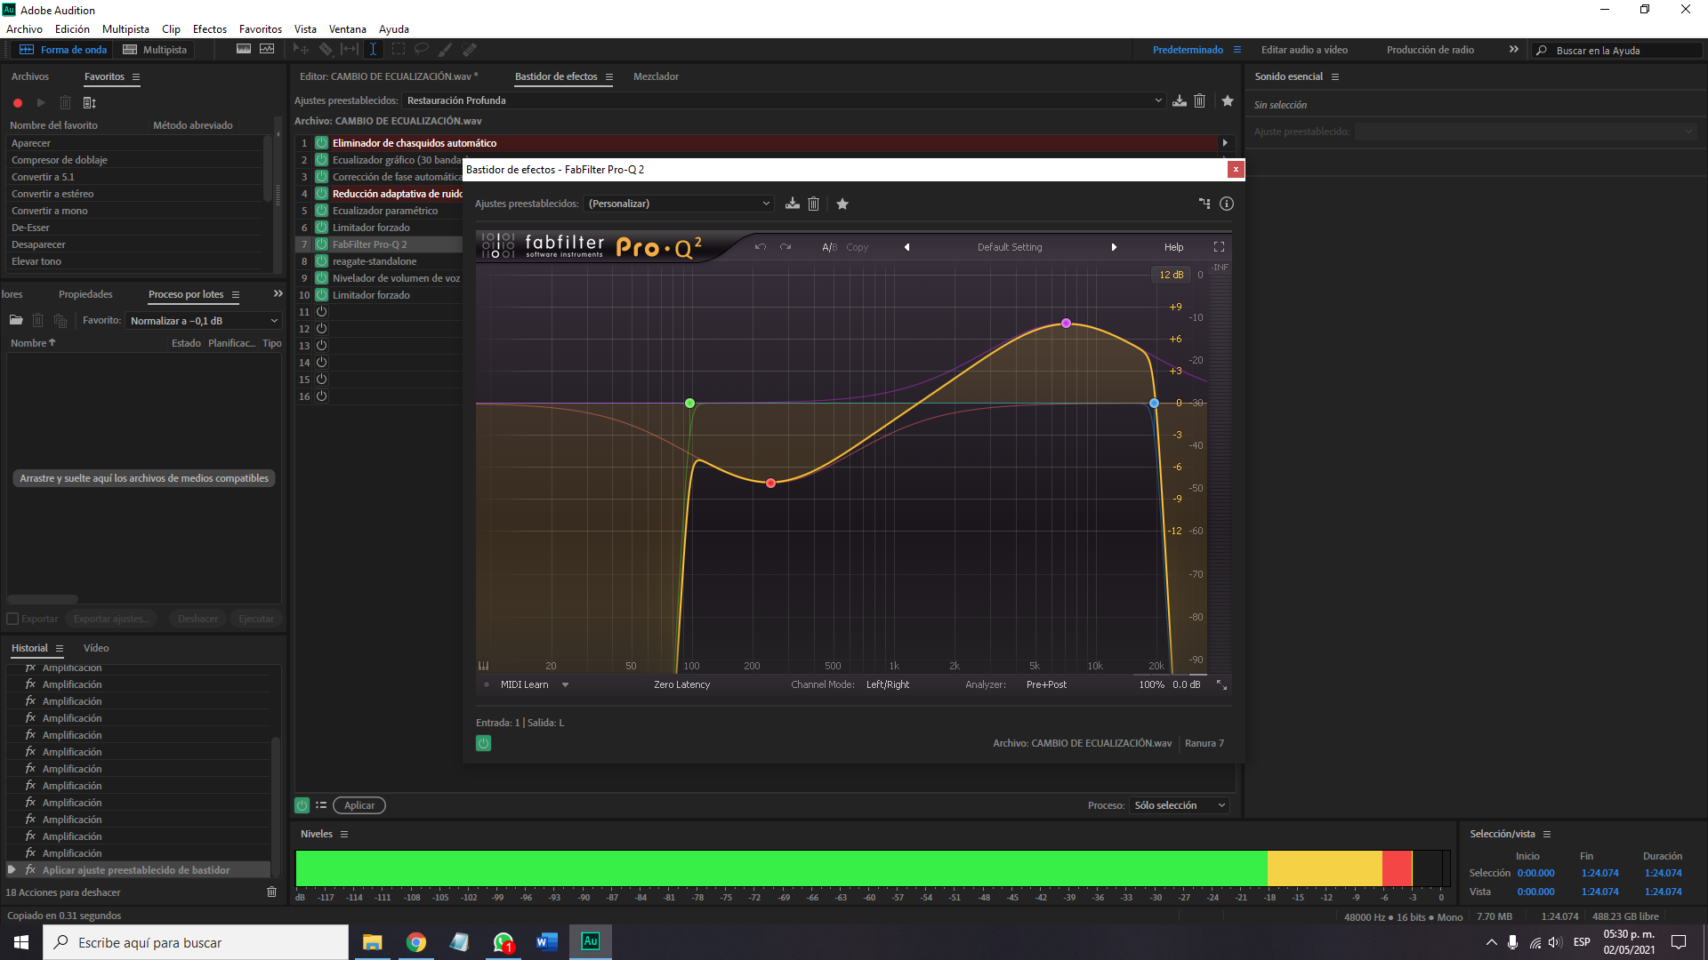Viewport: 1708px width, 960px height.
Task: Toggle power for Eliminador de chasquidos automático
Action: pos(322,143)
